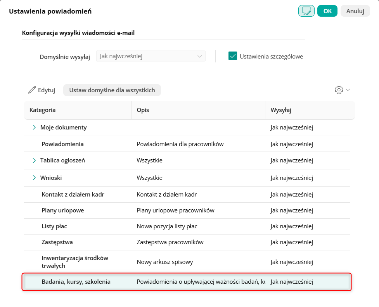The height and width of the screenshot is (307, 379).
Task: Select the Powiadomienia row
Action: pos(63,144)
